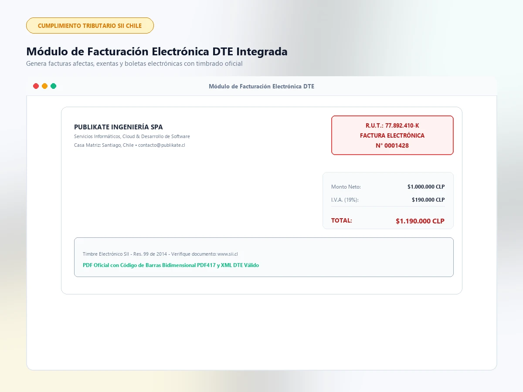Click the FACTURA ELECTRÓNICA label
This screenshot has width=523, height=392.
[x=392, y=135]
